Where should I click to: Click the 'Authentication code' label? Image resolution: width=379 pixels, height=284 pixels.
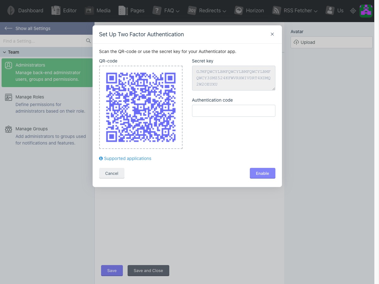212,100
